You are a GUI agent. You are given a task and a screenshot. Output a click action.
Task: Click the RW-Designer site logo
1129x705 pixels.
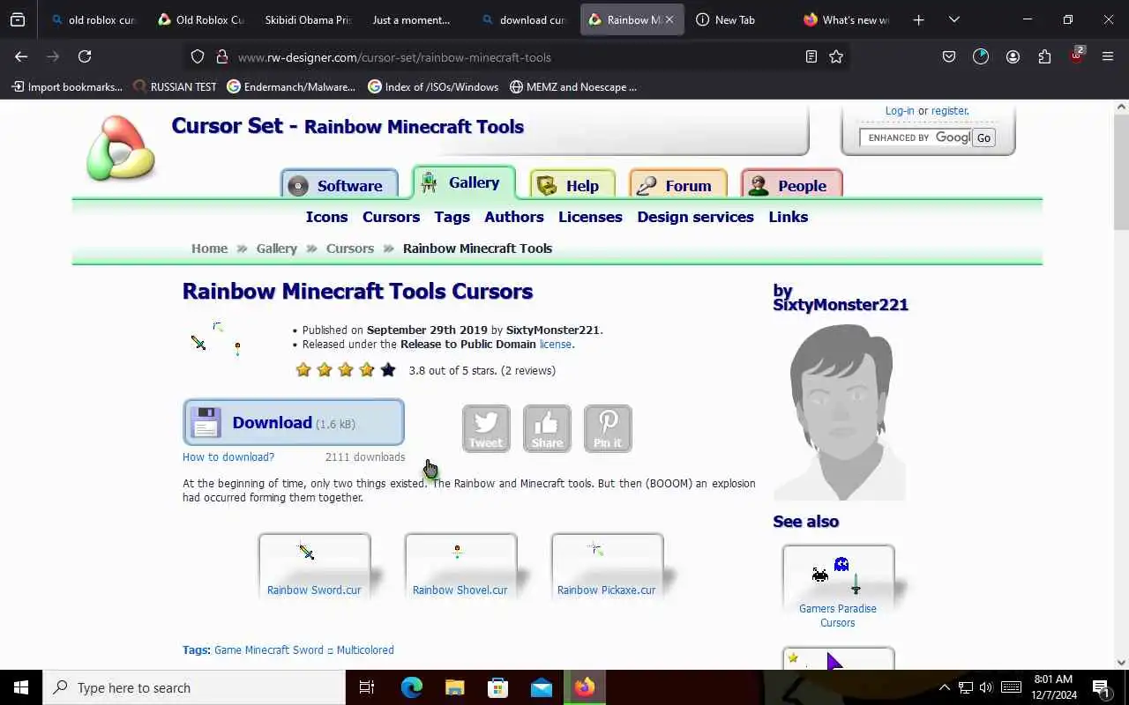pos(121,148)
